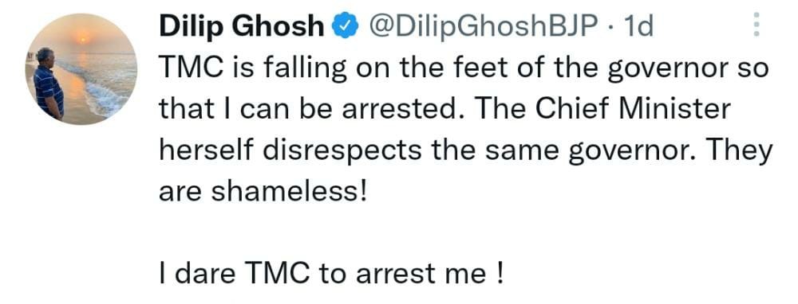The image size is (798, 304).
Task: Click the tweet line starting 'TMC is falling'
Action: [x=463, y=68]
